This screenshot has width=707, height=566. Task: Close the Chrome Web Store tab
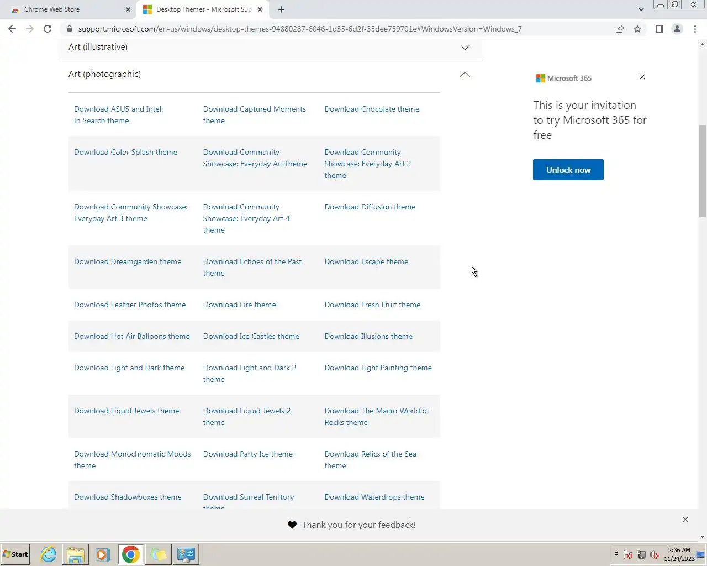128,9
